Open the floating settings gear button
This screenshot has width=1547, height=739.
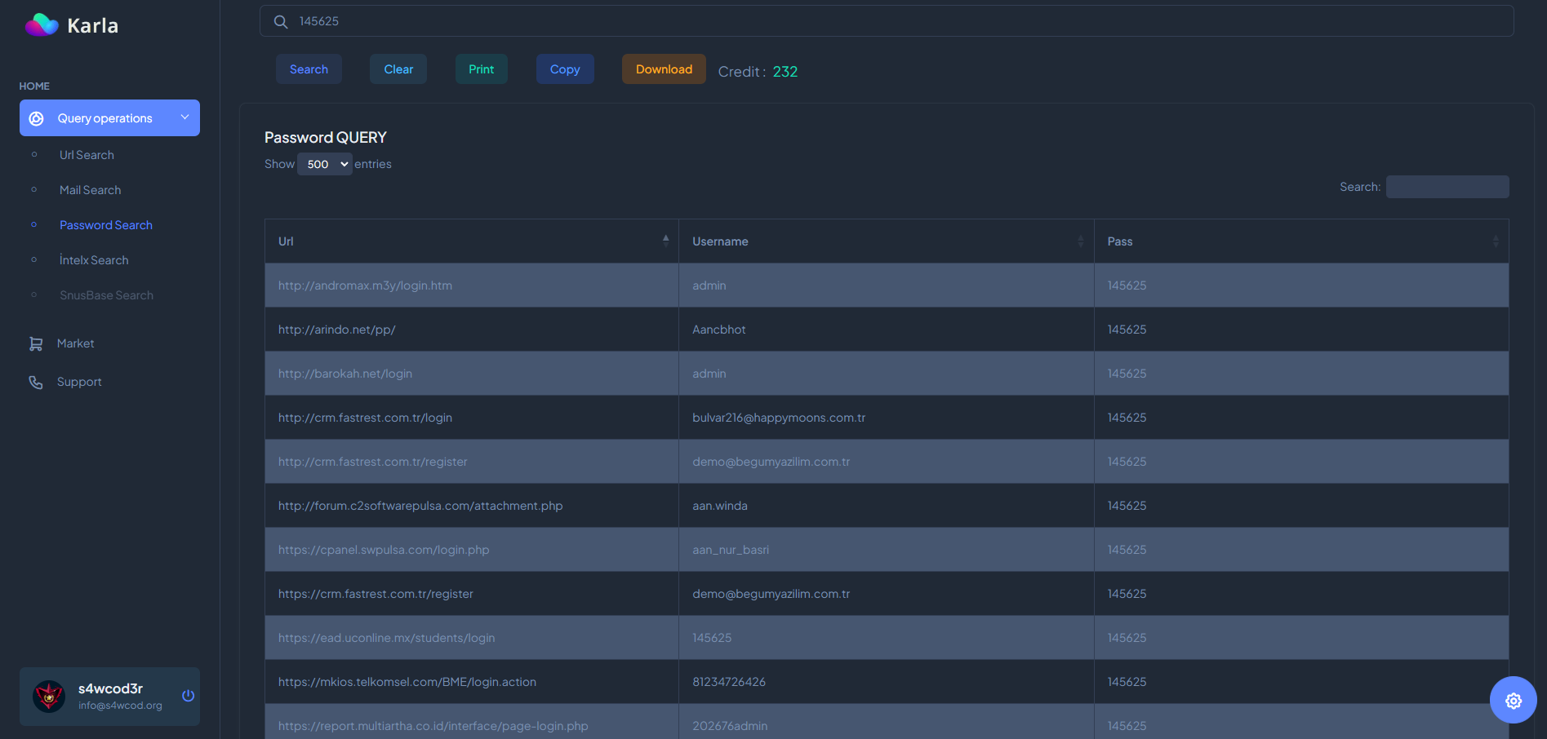[x=1513, y=700]
